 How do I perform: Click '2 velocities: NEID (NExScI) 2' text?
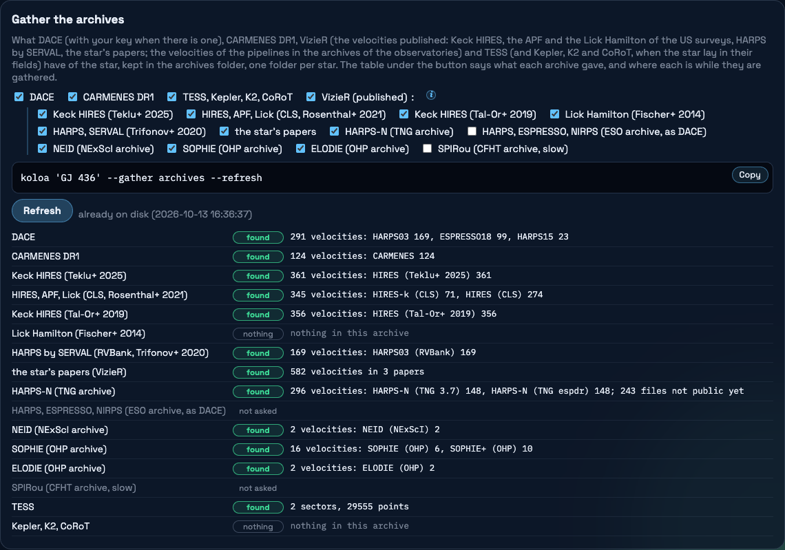pos(365,430)
